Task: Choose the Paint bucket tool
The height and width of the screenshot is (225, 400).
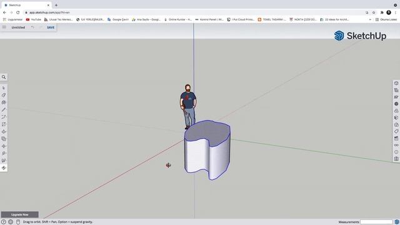Action: [4, 102]
